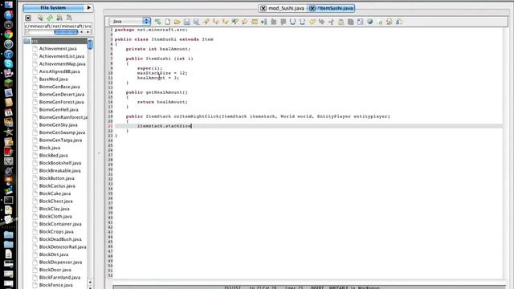Image resolution: width=514 pixels, height=289 pixels.
Task: Click the scissors cut icon in toolbar
Action: coord(331,22)
